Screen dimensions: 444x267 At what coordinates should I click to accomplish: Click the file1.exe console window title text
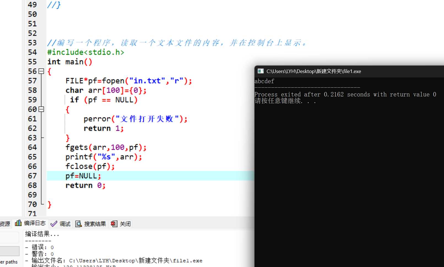314,71
